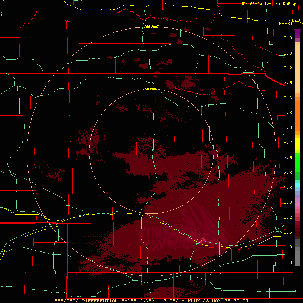The width and height of the screenshot is (303, 303).
Task: Click the small logo glyph after "DuPage"
Action: point(300,4)
